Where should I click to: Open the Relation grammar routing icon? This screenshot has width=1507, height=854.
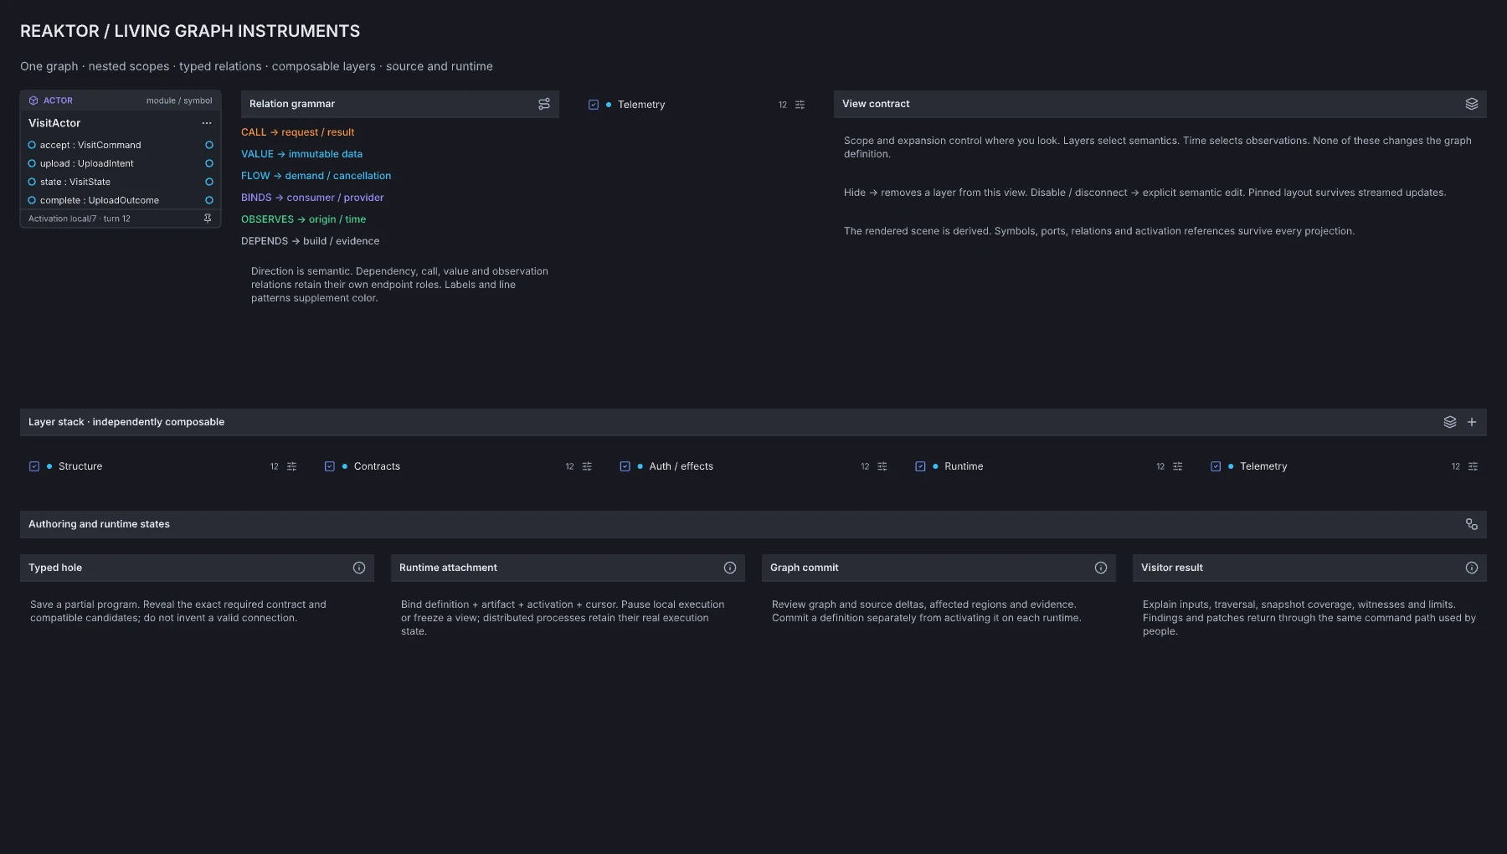click(544, 104)
